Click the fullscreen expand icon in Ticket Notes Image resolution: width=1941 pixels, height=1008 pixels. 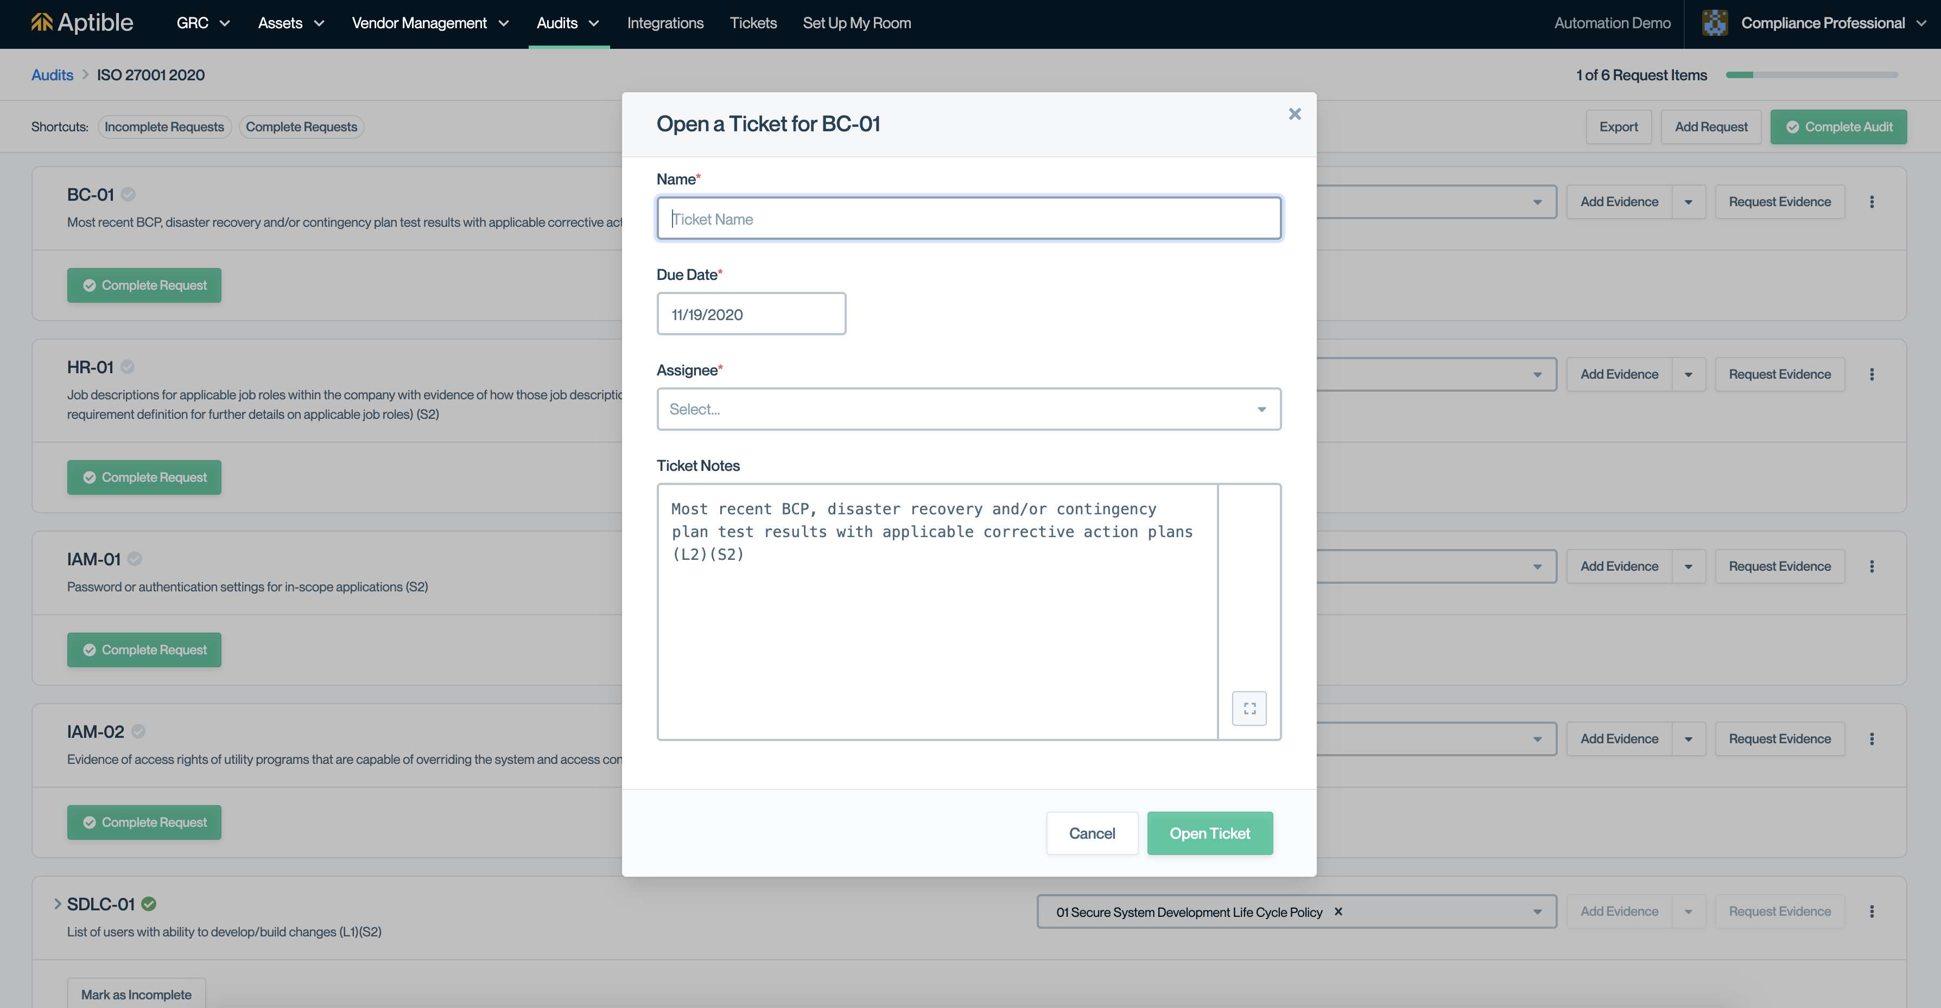click(1249, 708)
